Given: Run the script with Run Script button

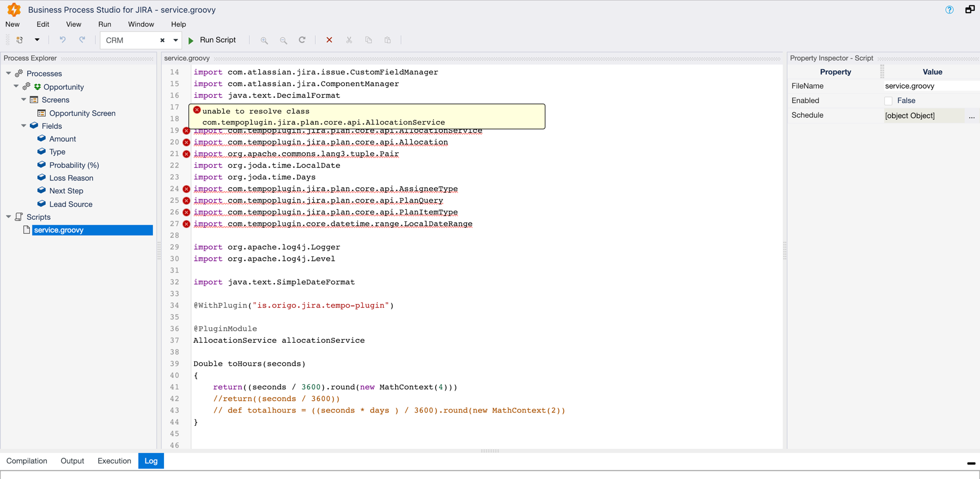Looking at the screenshot, I should tap(212, 40).
